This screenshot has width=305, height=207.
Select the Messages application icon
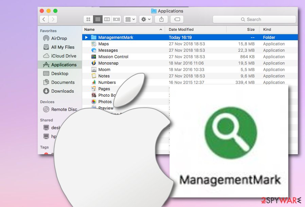(94, 50)
